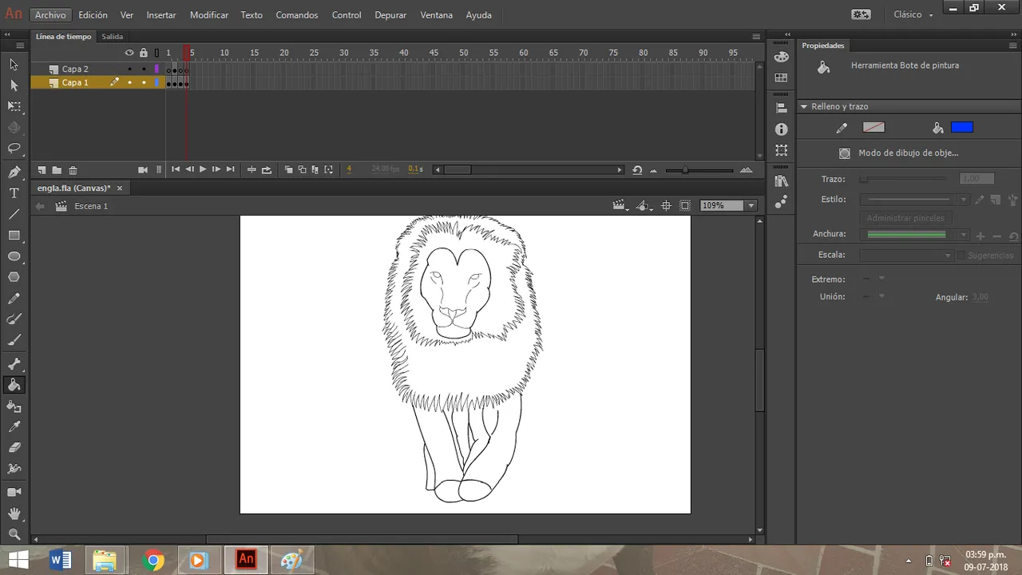Viewport: 1022px width, 575px height.
Task: Delete the selected layer
Action: 73,170
